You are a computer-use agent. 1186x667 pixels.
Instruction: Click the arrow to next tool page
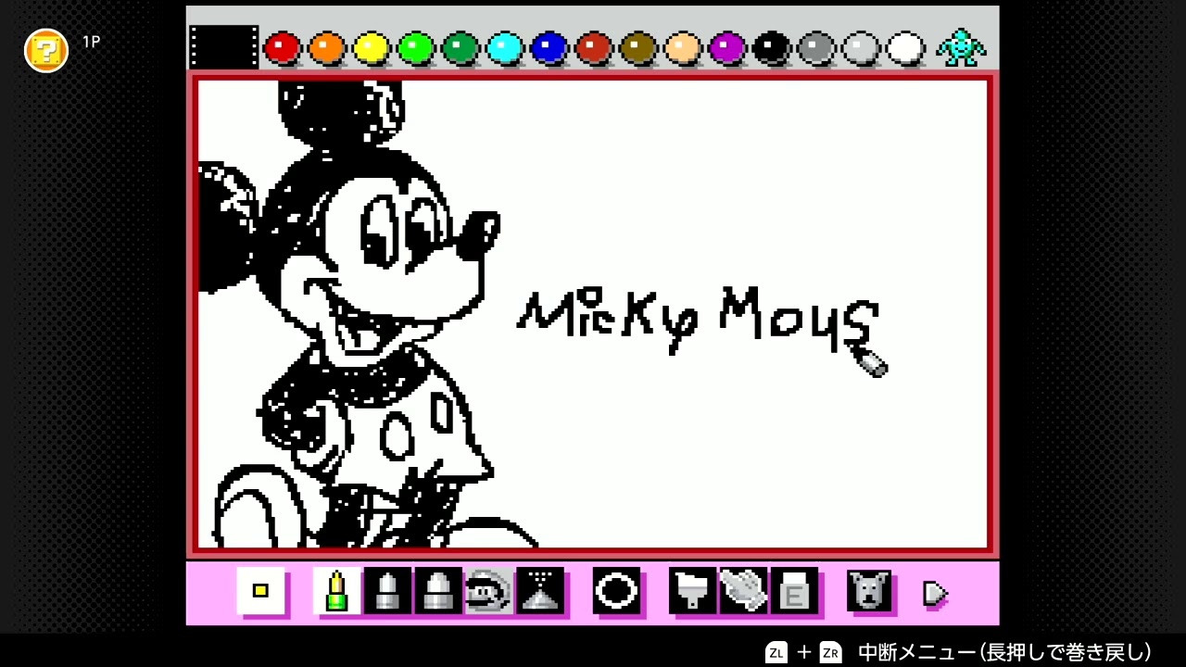[x=935, y=593]
